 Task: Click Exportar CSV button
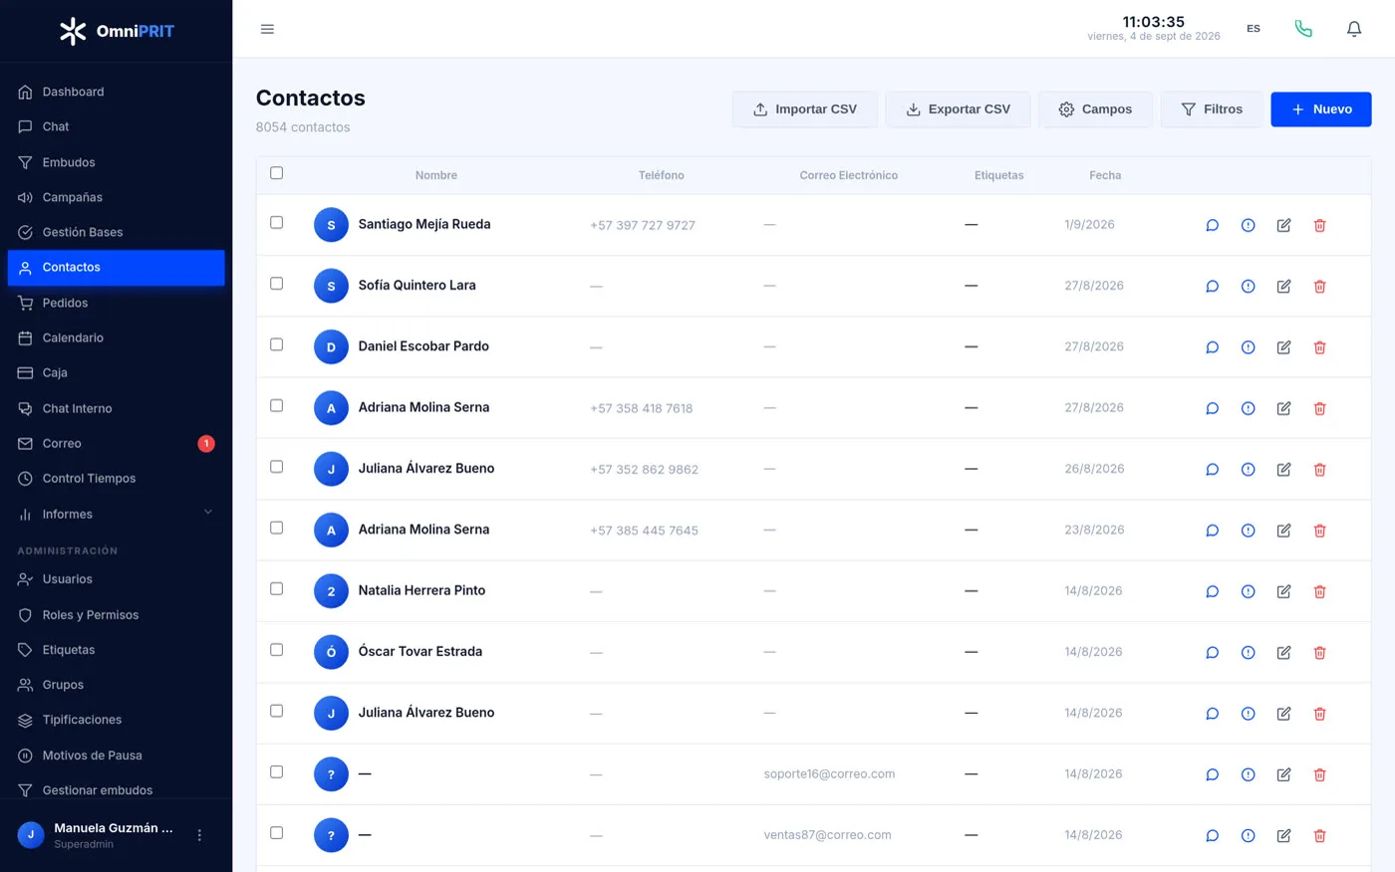click(958, 109)
